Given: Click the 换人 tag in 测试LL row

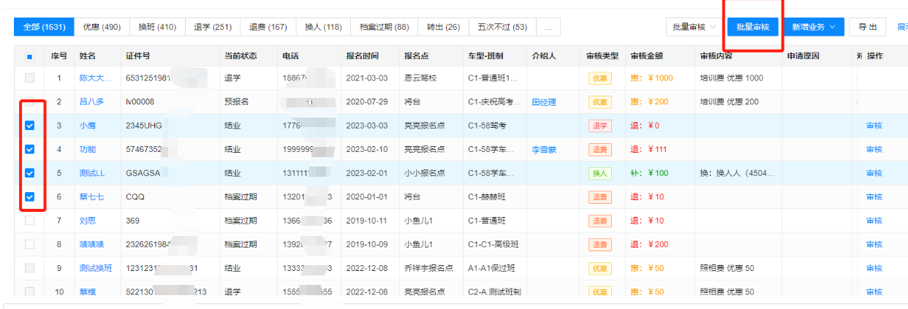Looking at the screenshot, I should (x=599, y=173).
